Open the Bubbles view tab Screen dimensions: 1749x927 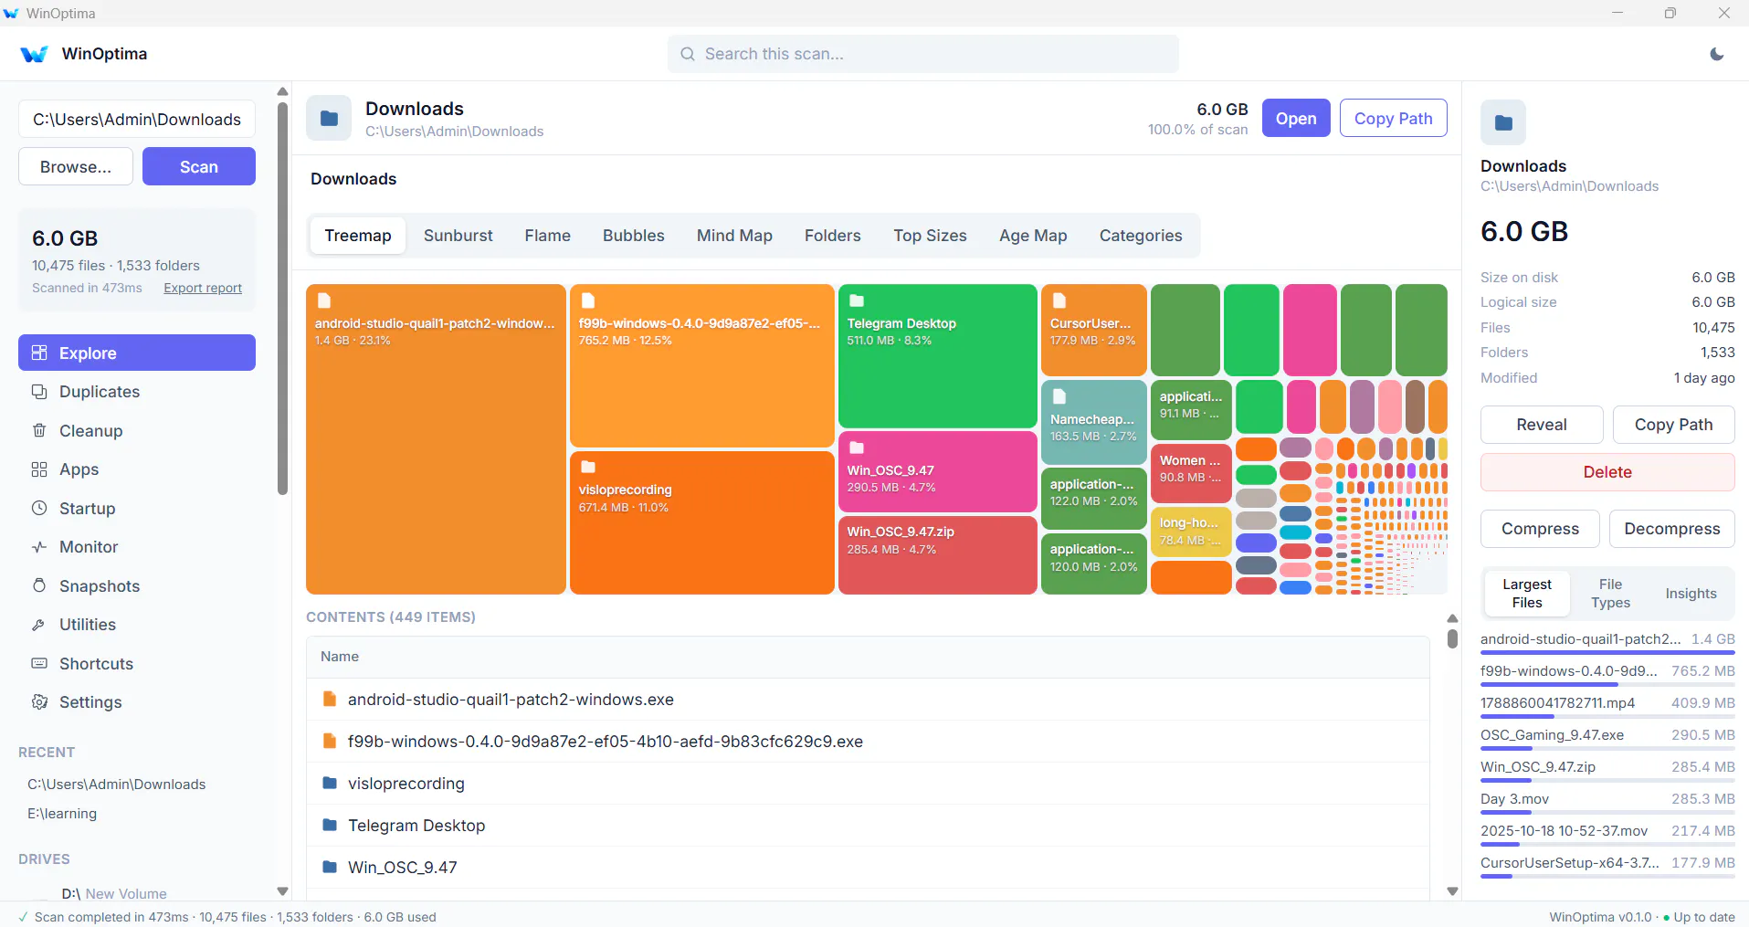(634, 236)
